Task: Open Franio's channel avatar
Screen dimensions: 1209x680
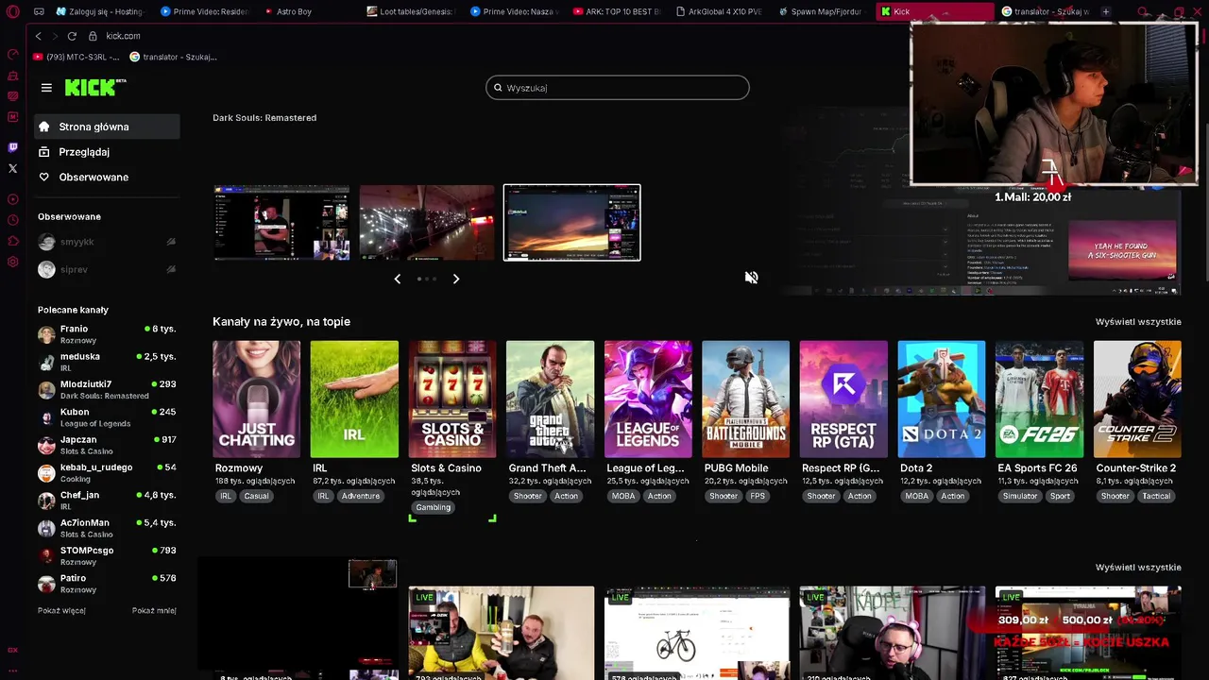Action: (x=46, y=334)
